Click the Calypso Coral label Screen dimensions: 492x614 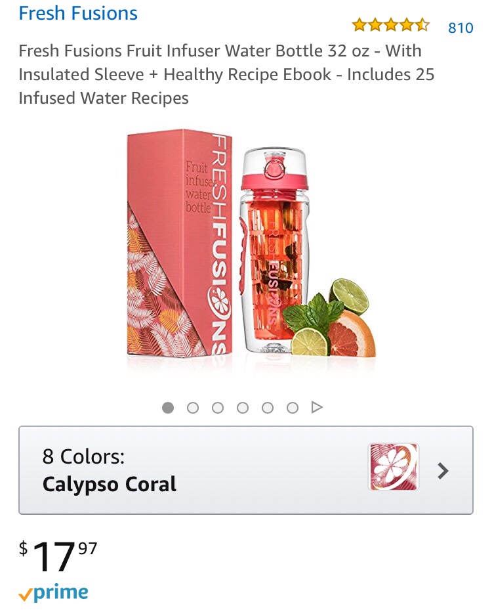[x=110, y=485]
